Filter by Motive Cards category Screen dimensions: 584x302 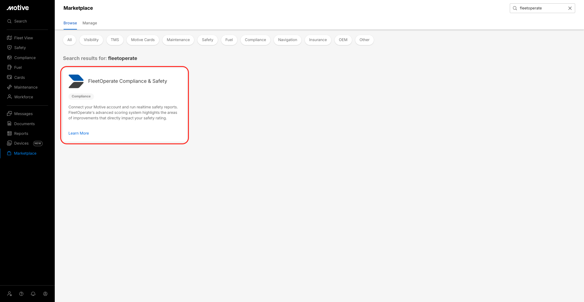coord(143,40)
